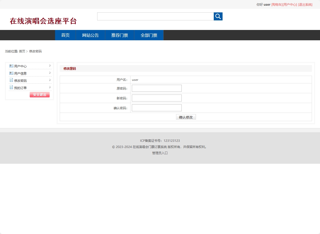Click the document icon next to 我的订单

11,87
